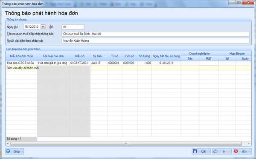This screenshot has width=256, height=159.
Task: Click the Đến số column header
Action: coord(130,56)
